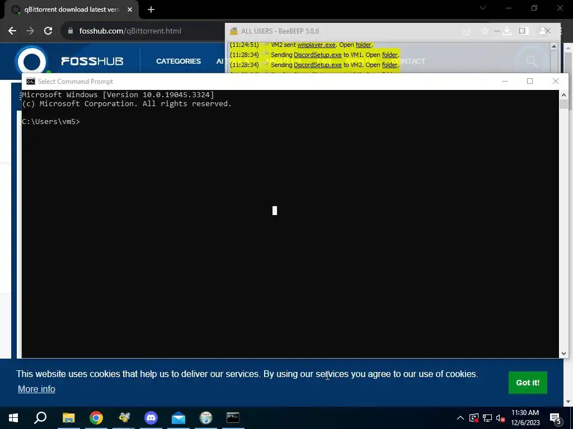Screen dimensions: 573x429
Task: Click the C:\Users\vm5> prompt line
Action: point(51,121)
